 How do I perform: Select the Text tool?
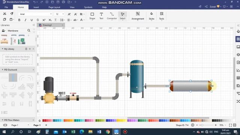[101, 16]
